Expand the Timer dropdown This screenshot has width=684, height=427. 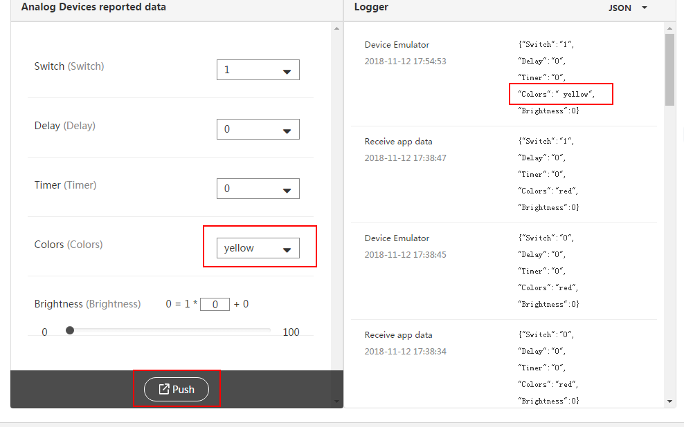click(258, 189)
